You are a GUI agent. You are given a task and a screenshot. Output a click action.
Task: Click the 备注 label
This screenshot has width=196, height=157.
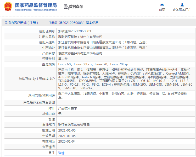click(x=52, y=119)
